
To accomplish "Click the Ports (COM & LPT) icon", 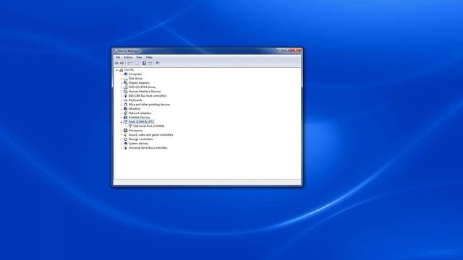I will (125, 122).
